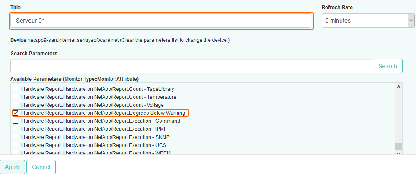Screen dimensions: 416x175
Task: Click the Cancel button
Action: (41, 167)
